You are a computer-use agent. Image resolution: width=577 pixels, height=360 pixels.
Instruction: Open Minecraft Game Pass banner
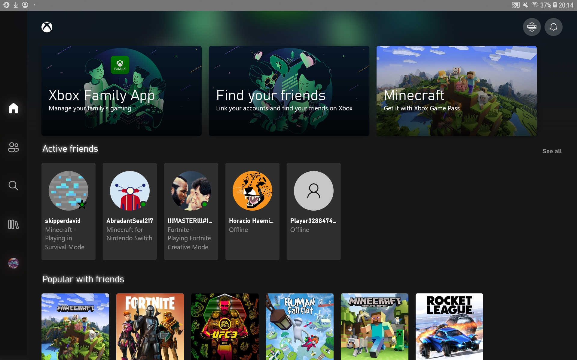[x=456, y=91]
